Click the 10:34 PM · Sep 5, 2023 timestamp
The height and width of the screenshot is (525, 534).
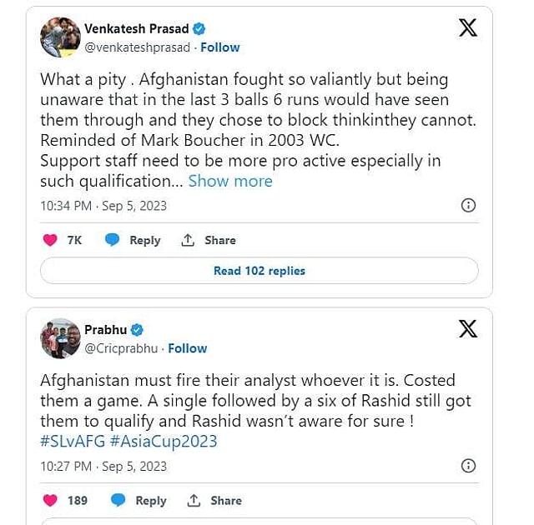(x=103, y=206)
